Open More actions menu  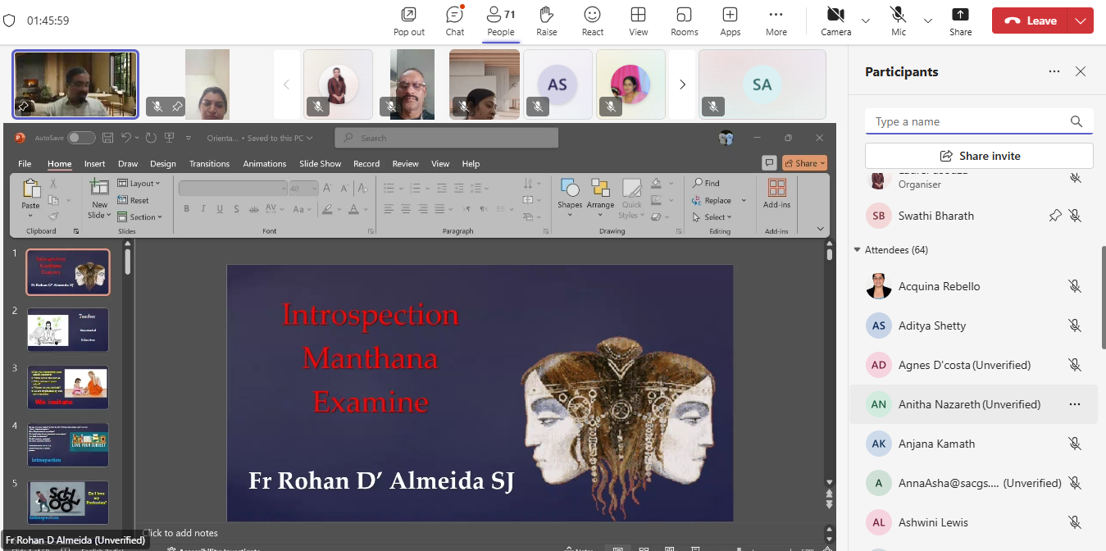click(x=776, y=21)
